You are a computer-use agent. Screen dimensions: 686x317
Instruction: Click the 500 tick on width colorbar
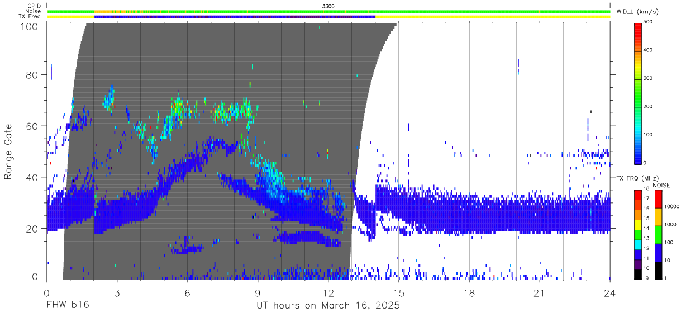[647, 22]
